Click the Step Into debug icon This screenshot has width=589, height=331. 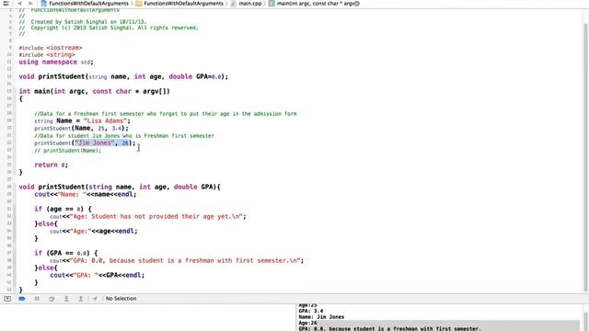pyautogui.click(x=66, y=298)
